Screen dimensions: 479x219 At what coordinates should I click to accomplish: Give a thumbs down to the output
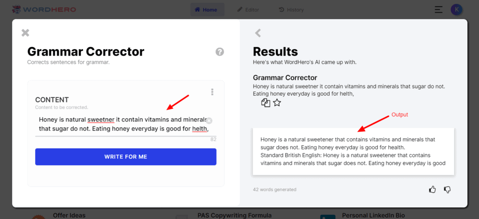tap(447, 190)
